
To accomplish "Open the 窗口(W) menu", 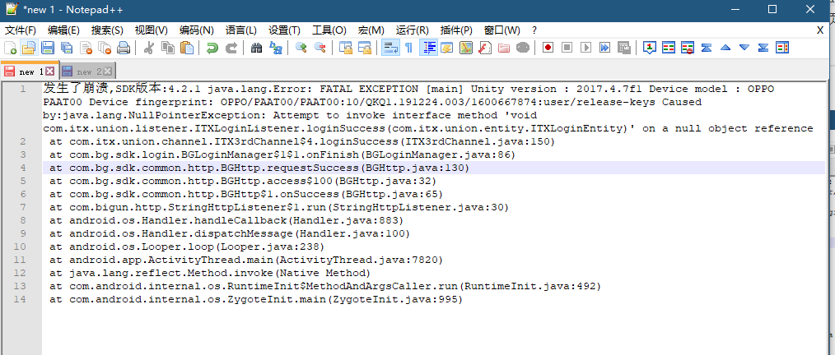I will (501, 30).
